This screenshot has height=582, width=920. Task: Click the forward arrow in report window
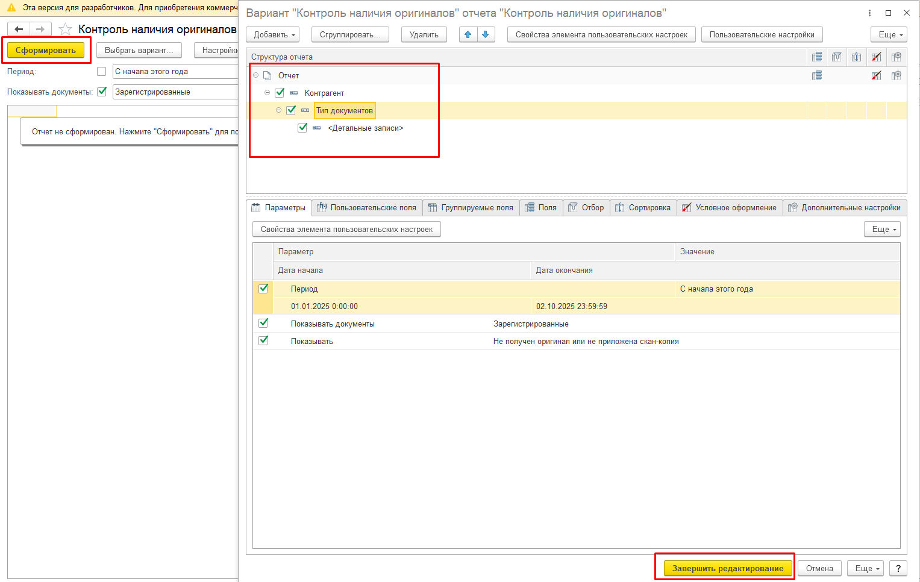[40, 29]
